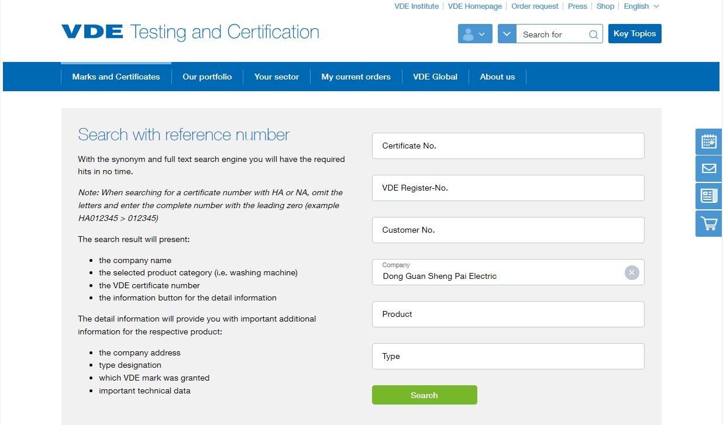Screen dimensions: 723x425
Task: Click the magnifying glass search icon
Action: [x=593, y=34]
